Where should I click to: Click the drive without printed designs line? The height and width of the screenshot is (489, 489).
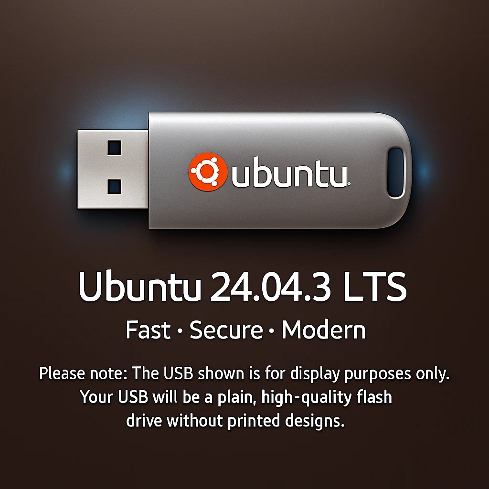click(x=235, y=421)
